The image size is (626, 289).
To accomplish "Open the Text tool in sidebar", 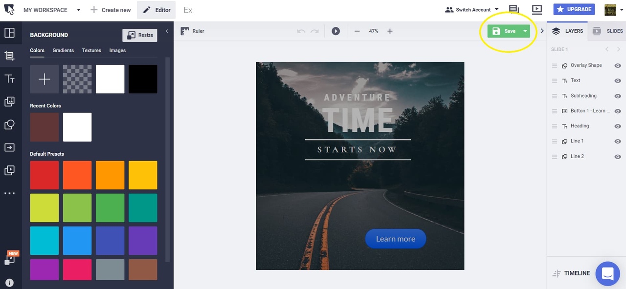I will [9, 79].
